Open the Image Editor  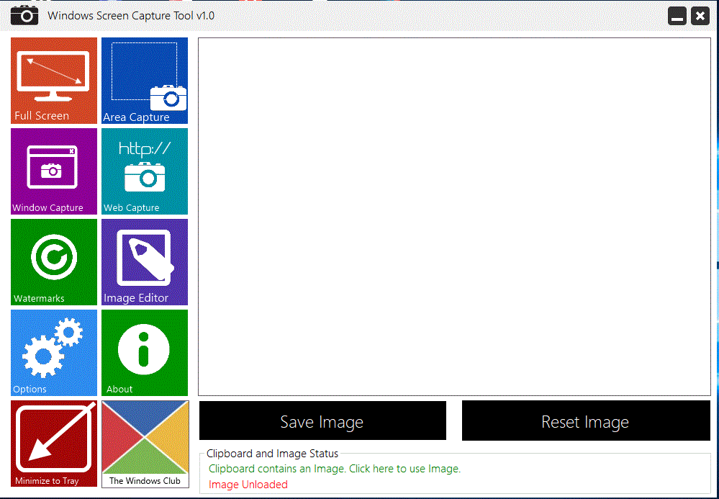[x=144, y=261]
